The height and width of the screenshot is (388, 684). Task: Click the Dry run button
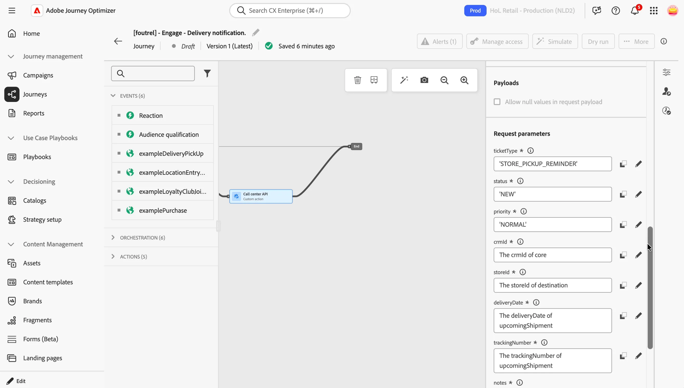598,42
